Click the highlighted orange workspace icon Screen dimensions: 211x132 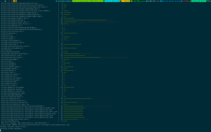15,1
